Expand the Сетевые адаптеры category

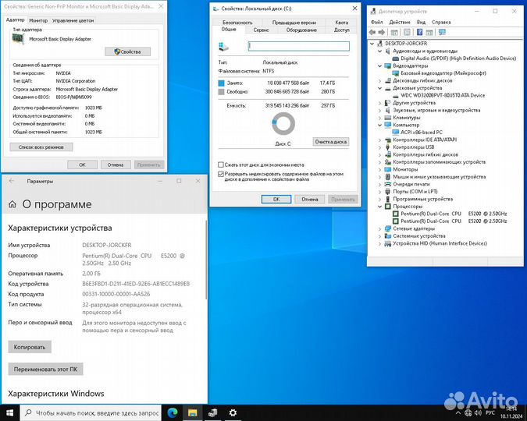pyautogui.click(x=380, y=228)
